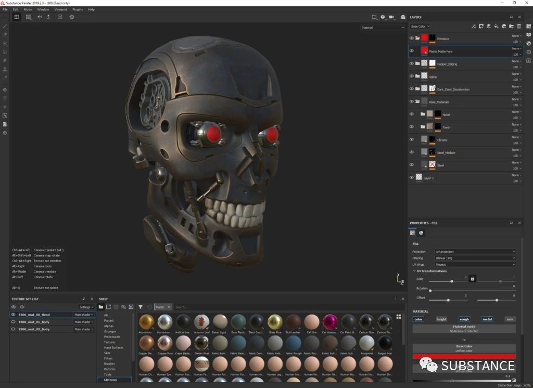
Task: Open Display Settings icon on right dock
Action: (529, 35)
